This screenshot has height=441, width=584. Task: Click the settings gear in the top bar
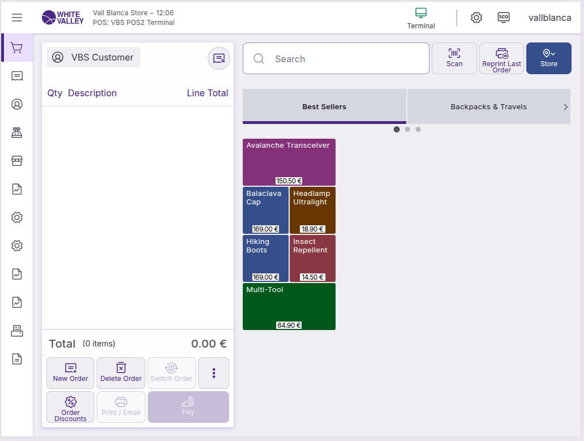(x=476, y=18)
